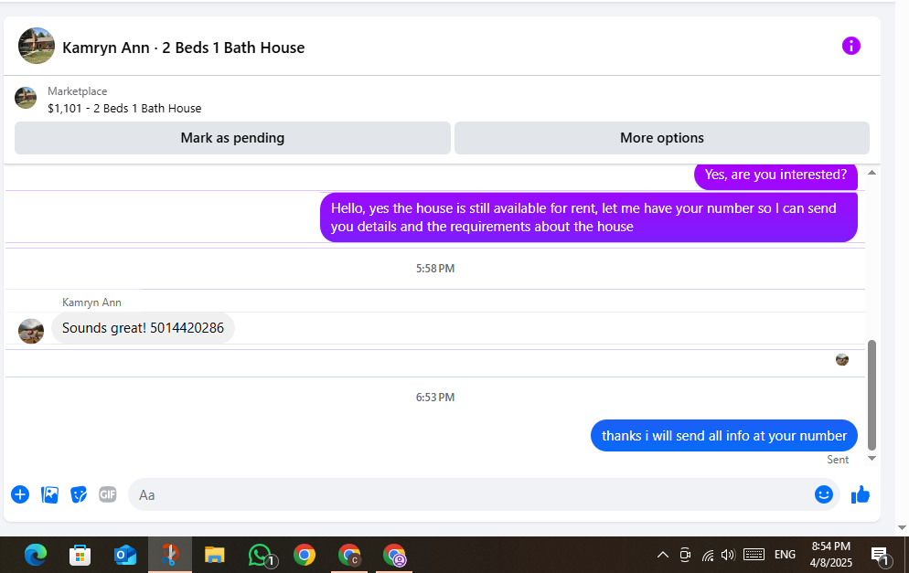The image size is (909, 573).
Task: Open the first Google Chrome taskbar icon
Action: (305, 555)
